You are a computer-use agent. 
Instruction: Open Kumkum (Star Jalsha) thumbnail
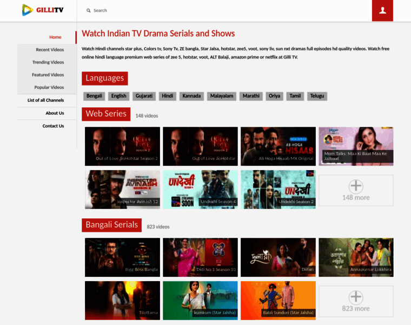[200, 301]
